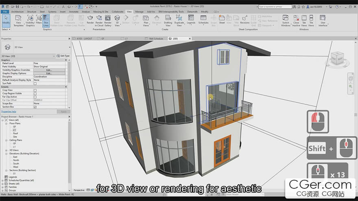Open the Manage ribbon tab
The height and width of the screenshot is (201, 358).
[139, 12]
